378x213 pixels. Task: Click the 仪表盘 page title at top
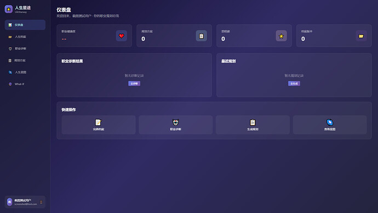click(64, 10)
